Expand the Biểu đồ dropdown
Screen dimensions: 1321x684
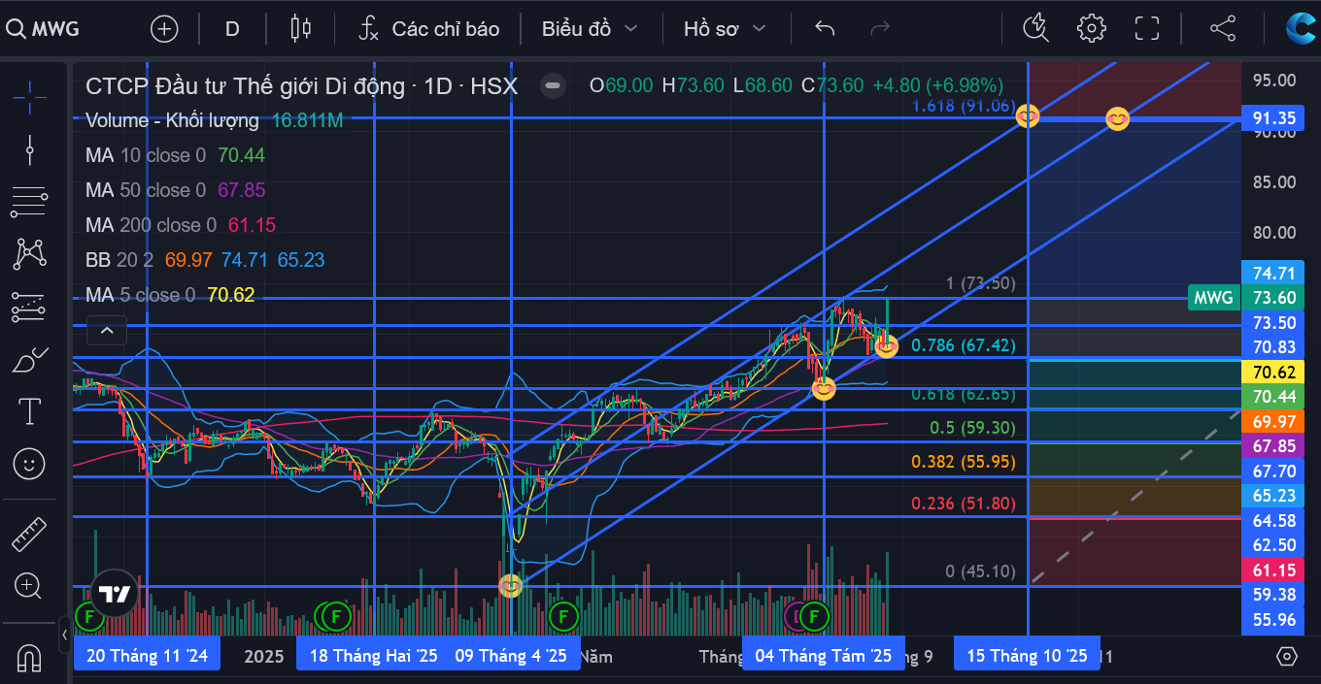click(x=591, y=28)
